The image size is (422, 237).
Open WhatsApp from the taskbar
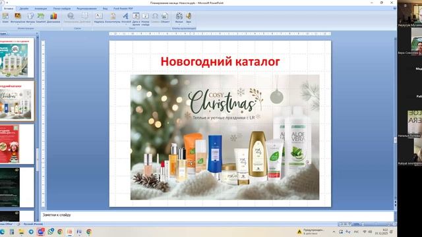51,232
